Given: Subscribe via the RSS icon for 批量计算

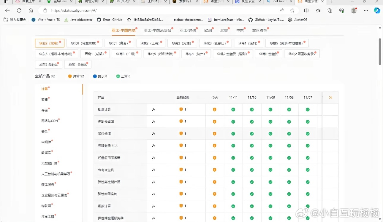Looking at the screenshot, I should 153,110.
